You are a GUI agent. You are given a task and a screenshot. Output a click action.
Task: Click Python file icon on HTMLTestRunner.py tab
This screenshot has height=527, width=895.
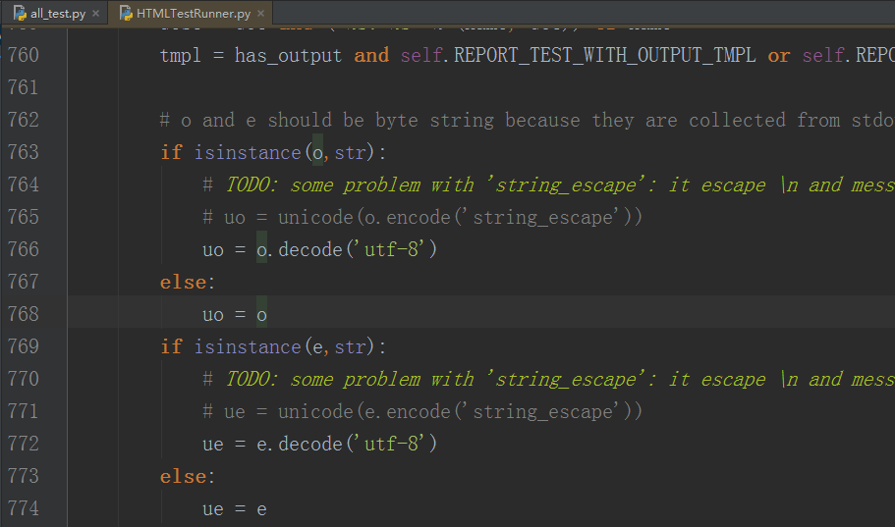tap(126, 13)
